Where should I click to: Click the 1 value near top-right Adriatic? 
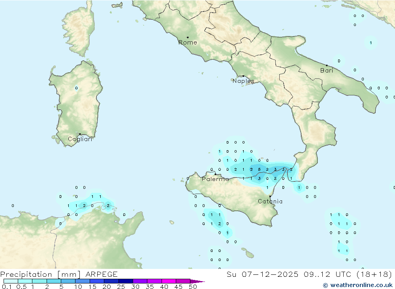371,43
